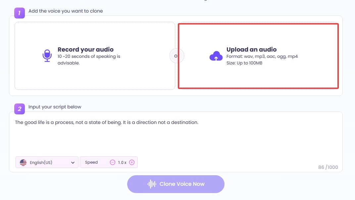Select the 'Record your audio' heading
Image resolution: width=355 pixels, height=200 pixels.
coord(85,50)
